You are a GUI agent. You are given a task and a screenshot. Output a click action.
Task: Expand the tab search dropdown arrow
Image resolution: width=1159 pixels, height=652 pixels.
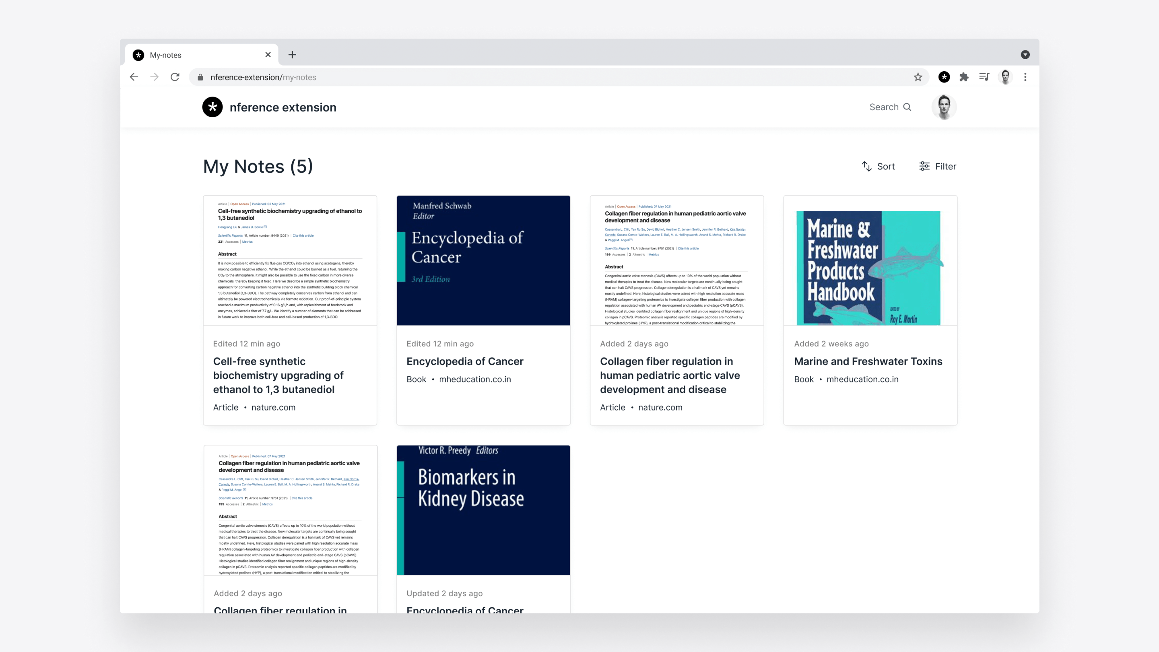tap(1025, 55)
